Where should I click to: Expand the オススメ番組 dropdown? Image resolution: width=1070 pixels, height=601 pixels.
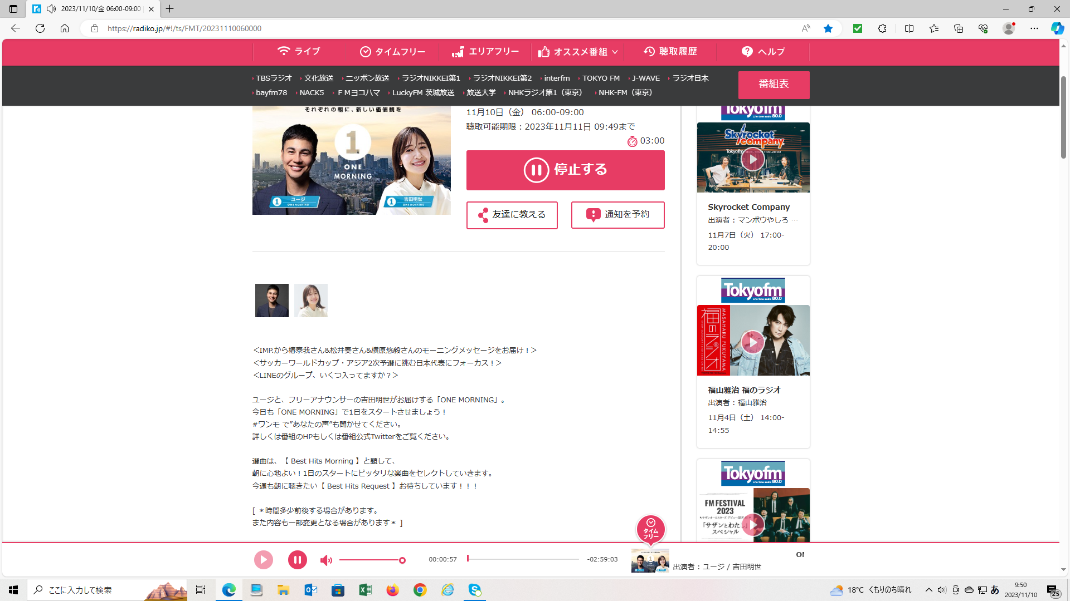[x=578, y=52]
